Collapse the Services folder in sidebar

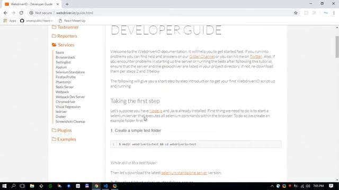(63, 45)
